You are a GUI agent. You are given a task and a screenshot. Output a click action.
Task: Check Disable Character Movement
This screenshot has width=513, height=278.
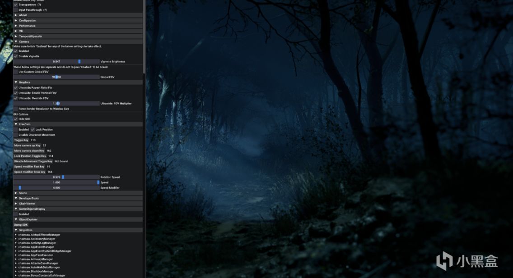click(16, 135)
